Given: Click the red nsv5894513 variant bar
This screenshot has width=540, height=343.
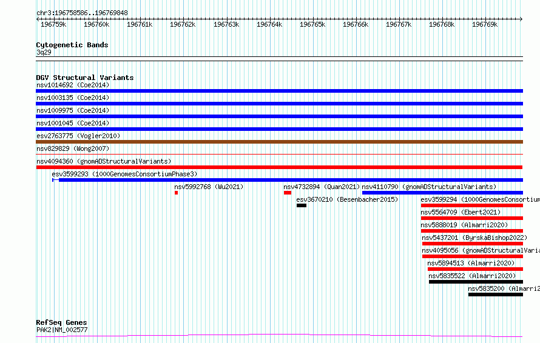Looking at the screenshot, I should 475,269.
